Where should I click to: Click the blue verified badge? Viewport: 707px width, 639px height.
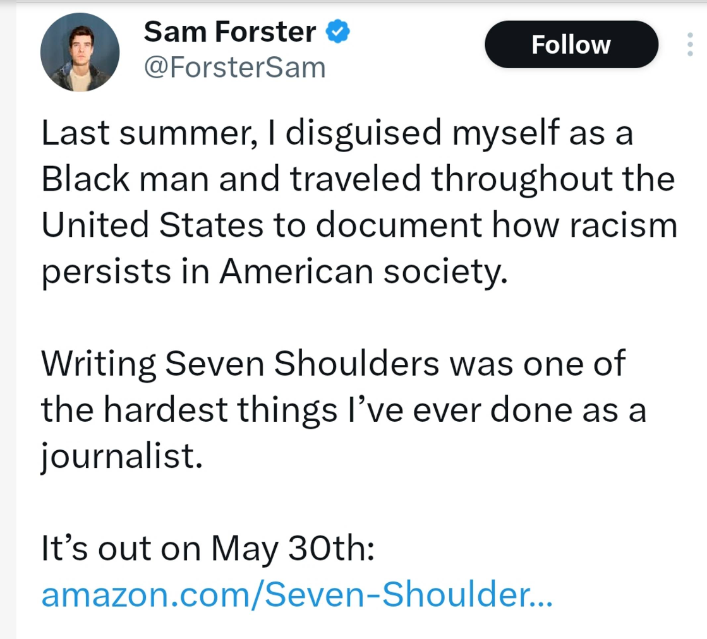pos(339,32)
